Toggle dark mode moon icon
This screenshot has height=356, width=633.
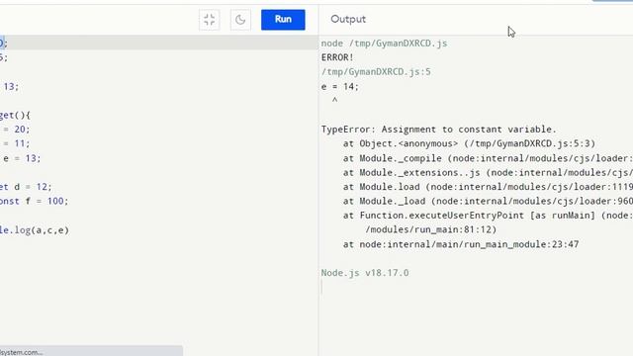[x=240, y=20]
